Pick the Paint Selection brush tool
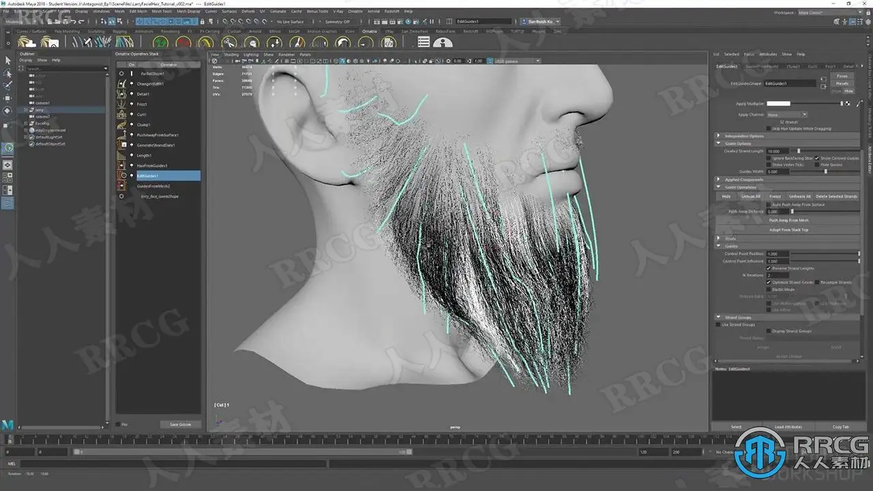This screenshot has height=491, width=873. (x=8, y=85)
